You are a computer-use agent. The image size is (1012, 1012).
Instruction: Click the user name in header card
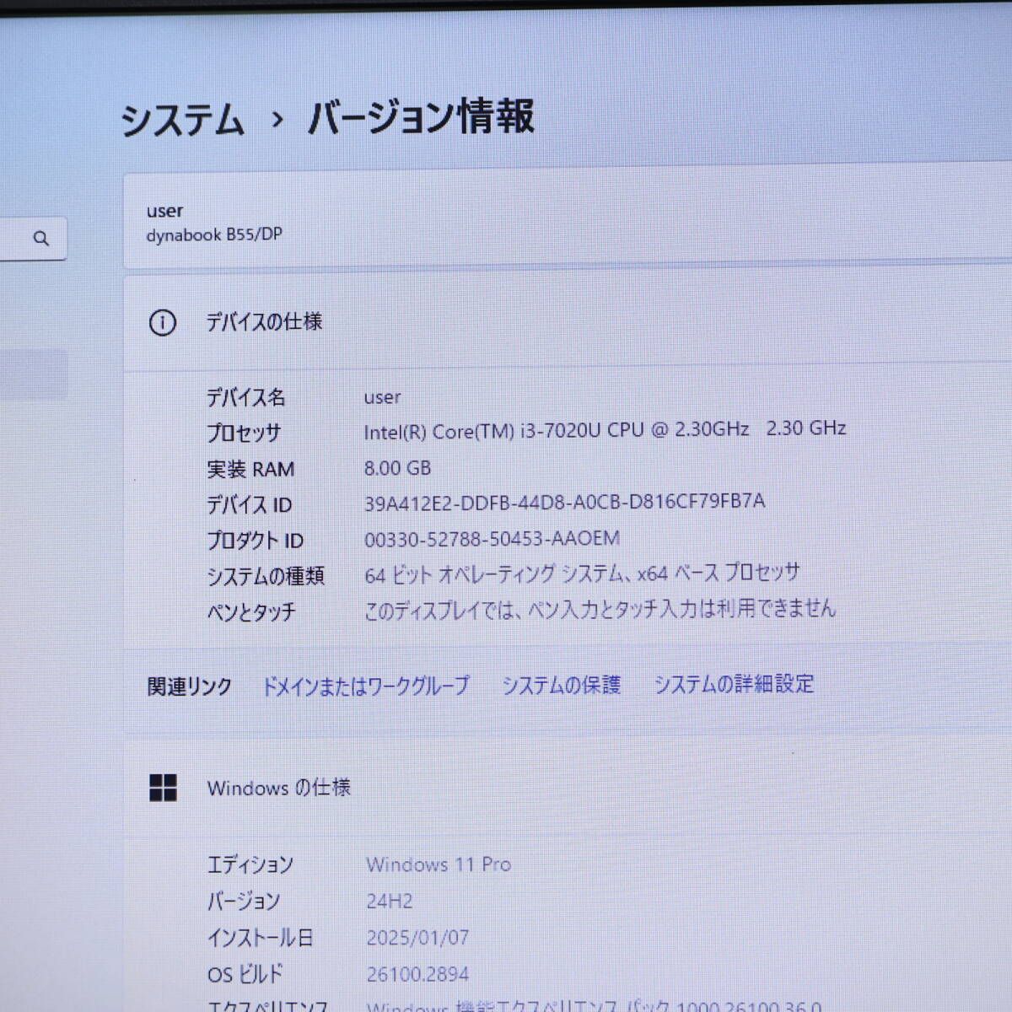coord(164,211)
